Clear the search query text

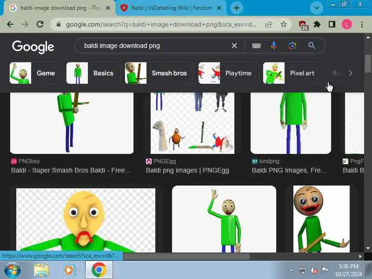point(234,46)
